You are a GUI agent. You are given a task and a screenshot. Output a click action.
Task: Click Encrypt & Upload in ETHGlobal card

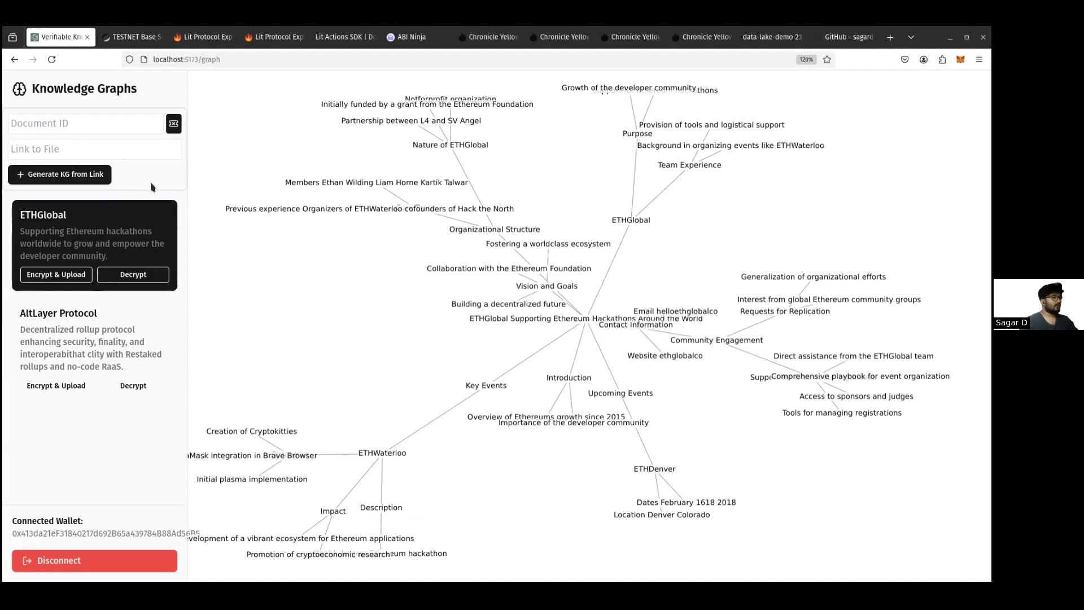[x=56, y=274]
